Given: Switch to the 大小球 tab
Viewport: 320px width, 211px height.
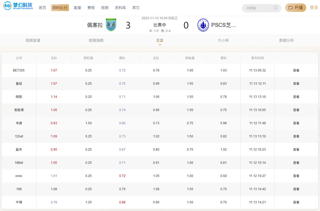Looking at the screenshot, I should click(x=223, y=40).
